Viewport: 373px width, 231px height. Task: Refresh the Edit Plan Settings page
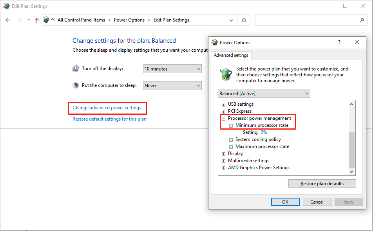tap(244, 20)
